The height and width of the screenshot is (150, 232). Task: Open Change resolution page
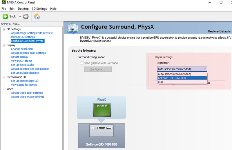[x=22, y=49]
